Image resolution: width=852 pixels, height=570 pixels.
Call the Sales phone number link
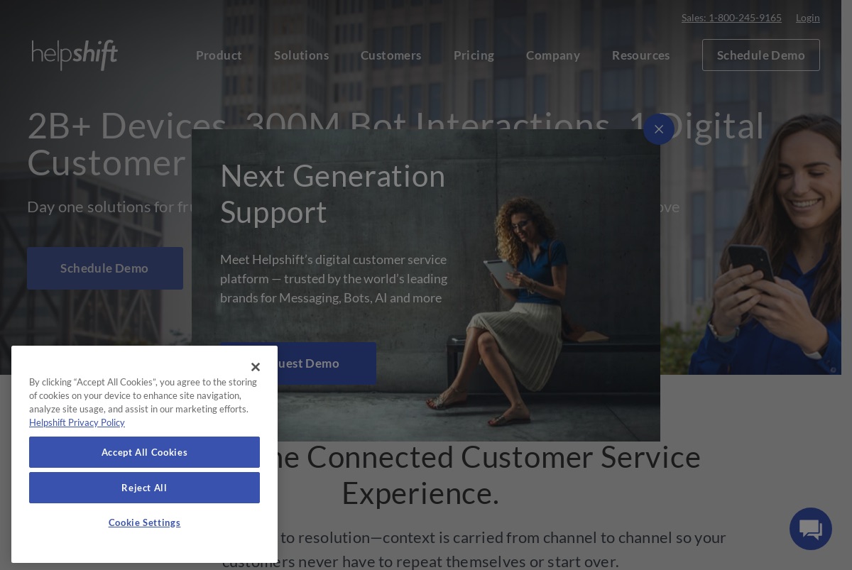click(731, 18)
